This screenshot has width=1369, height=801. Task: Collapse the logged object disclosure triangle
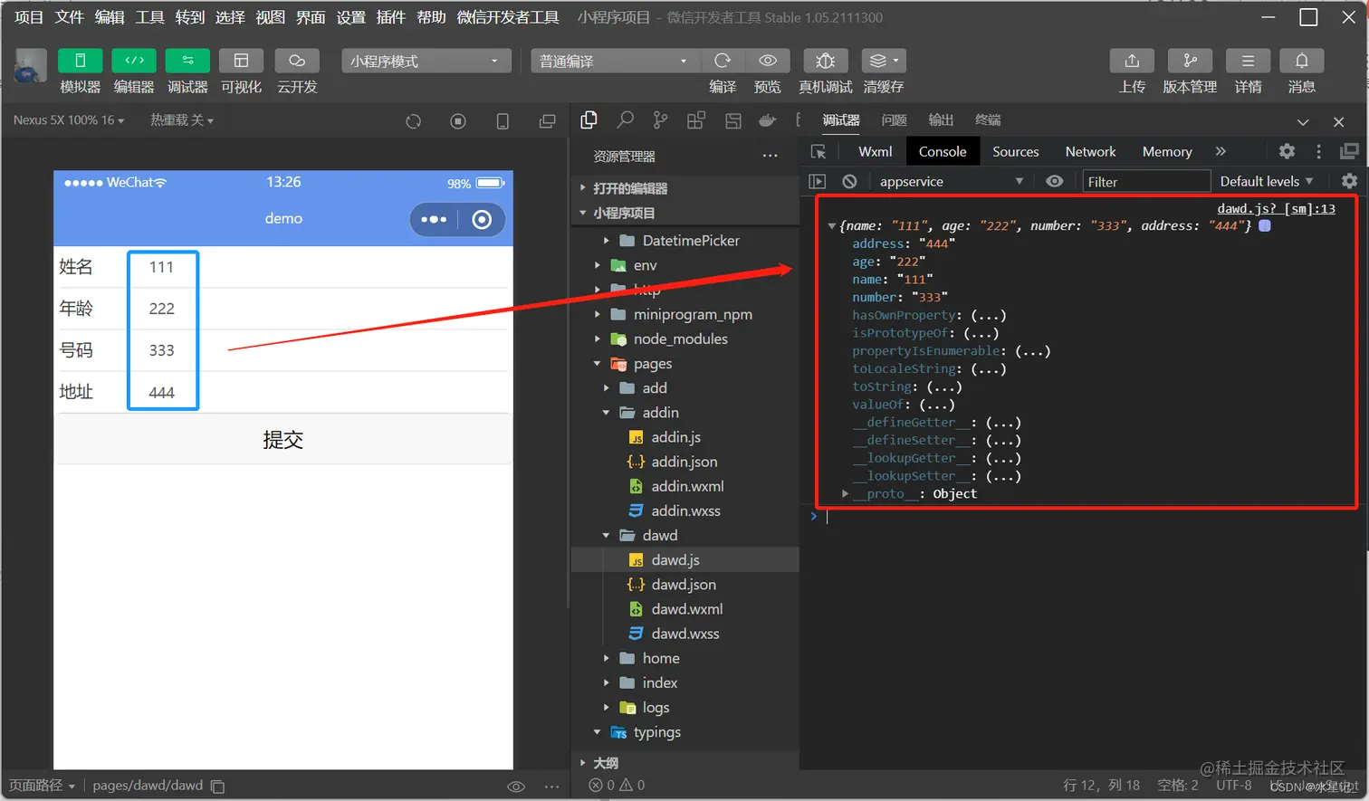click(x=832, y=226)
